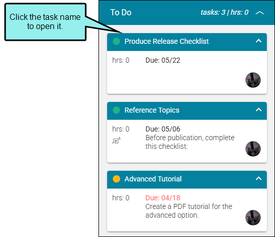Click the Due: 05/06 date
Screen dimensions: 275x237
(163, 129)
